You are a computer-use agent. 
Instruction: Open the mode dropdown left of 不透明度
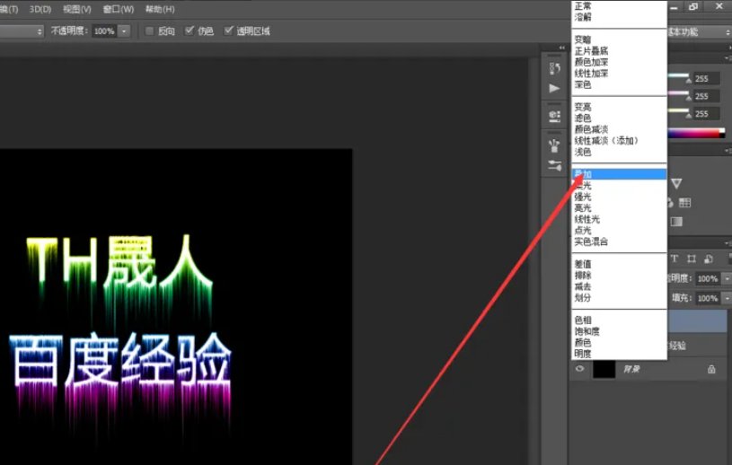[22, 31]
